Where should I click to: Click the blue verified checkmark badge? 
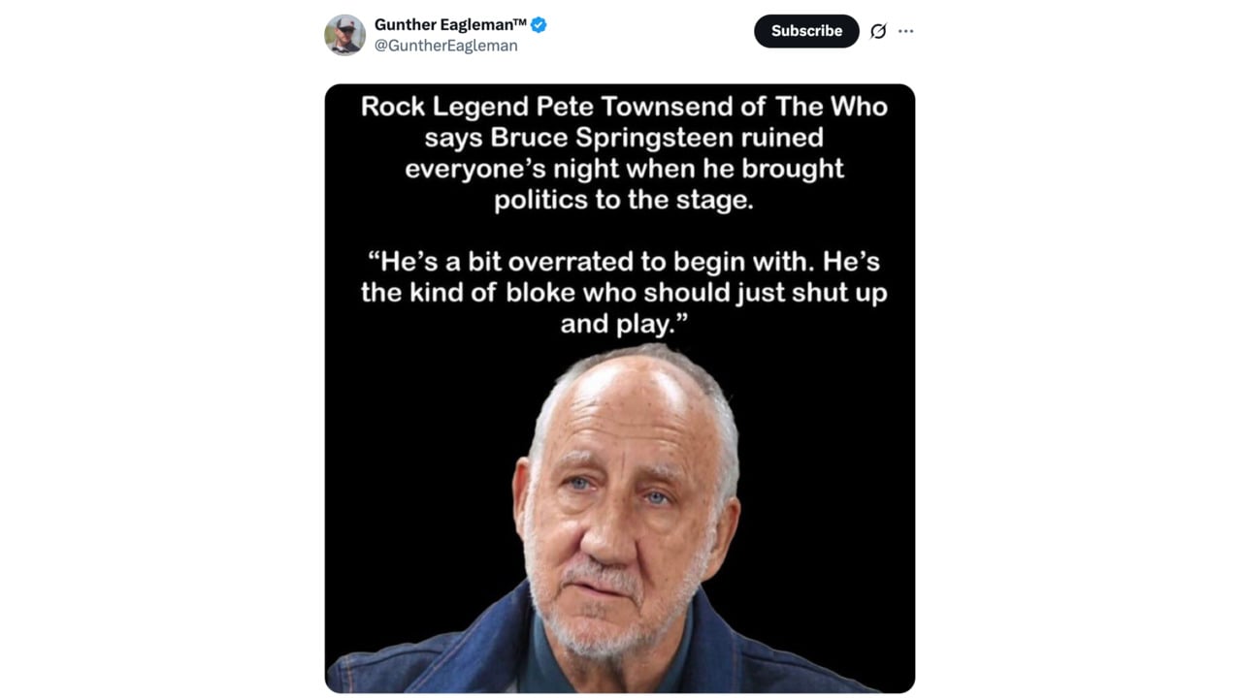tap(539, 25)
